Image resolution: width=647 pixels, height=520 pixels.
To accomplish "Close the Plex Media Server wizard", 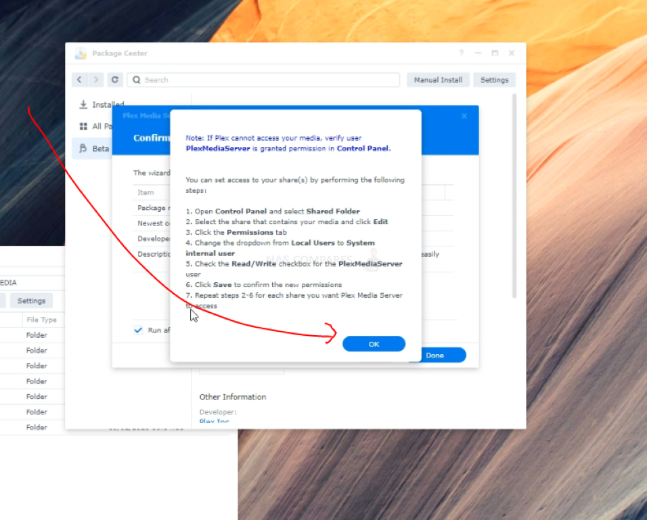I will pos(464,116).
